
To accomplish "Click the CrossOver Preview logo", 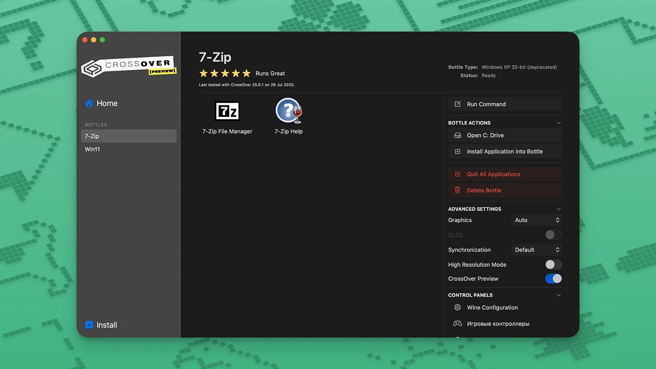I will [x=128, y=67].
